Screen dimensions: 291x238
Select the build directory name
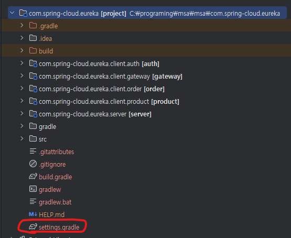[x=46, y=51]
